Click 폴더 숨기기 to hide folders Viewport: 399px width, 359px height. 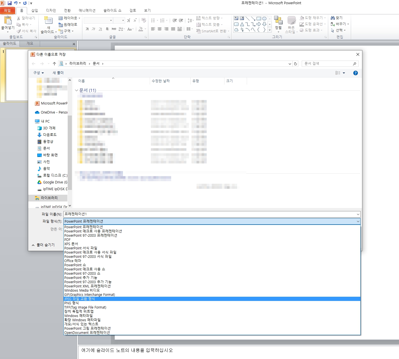pyautogui.click(x=43, y=245)
